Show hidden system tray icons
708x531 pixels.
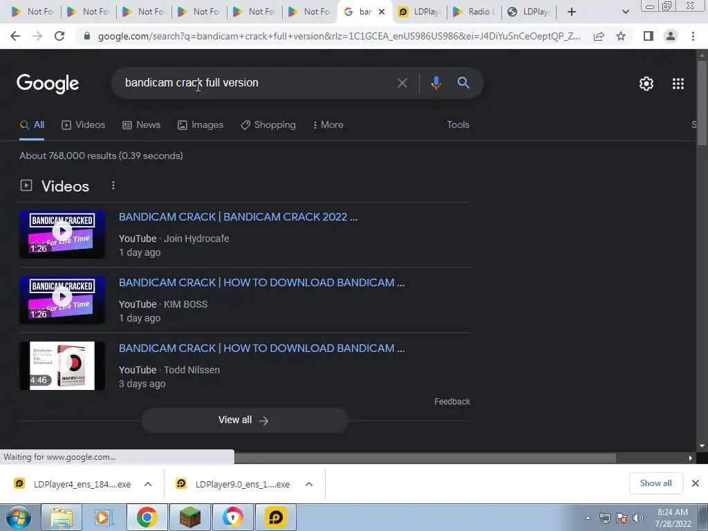point(588,519)
